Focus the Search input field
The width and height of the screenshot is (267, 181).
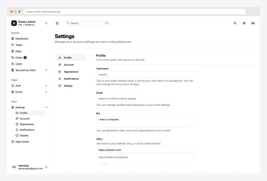point(88,23)
